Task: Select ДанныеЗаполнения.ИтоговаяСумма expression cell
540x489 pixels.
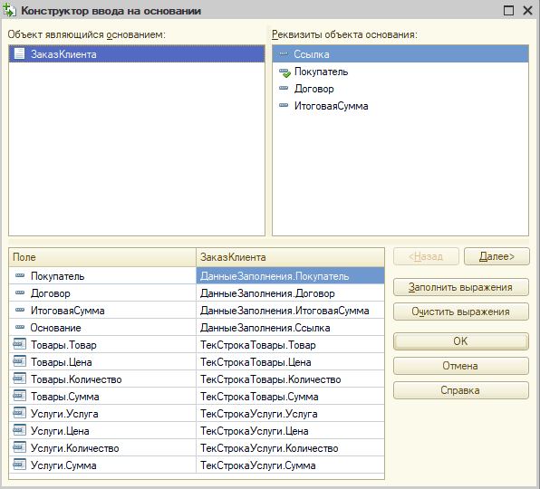Action: [x=290, y=310]
